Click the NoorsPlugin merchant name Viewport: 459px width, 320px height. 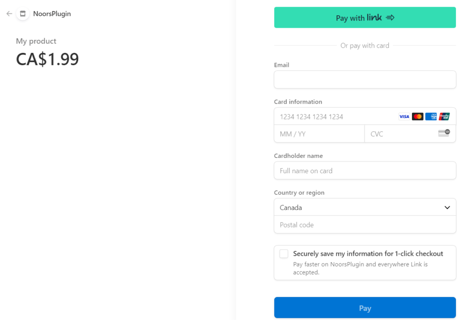pos(52,13)
